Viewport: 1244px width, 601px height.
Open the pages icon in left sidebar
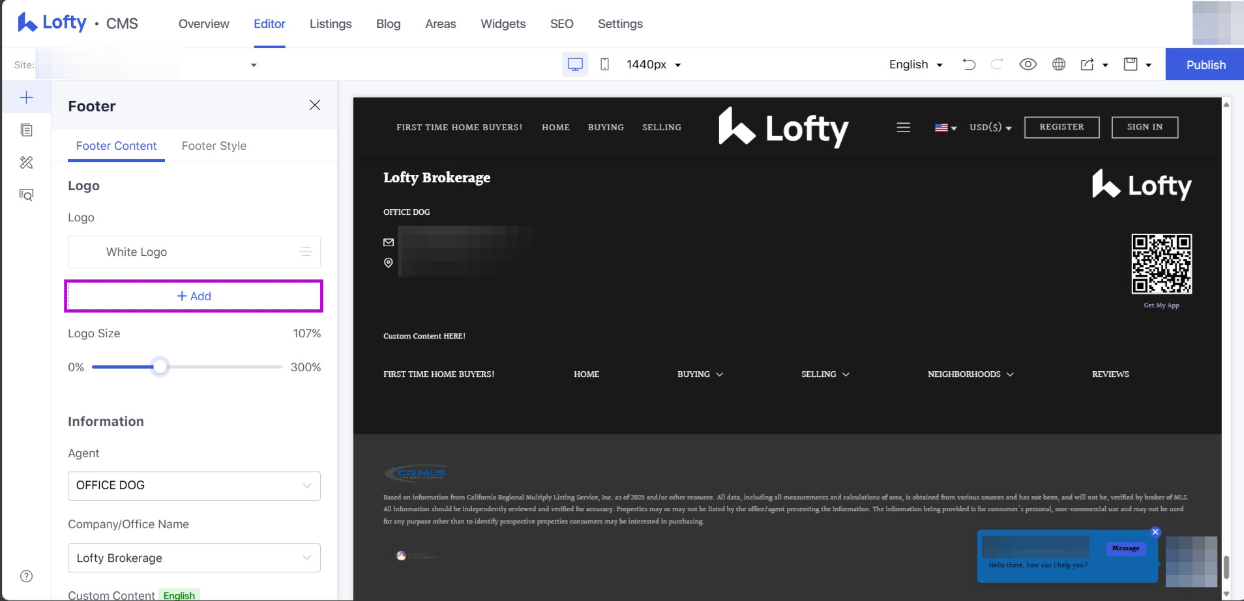(x=26, y=130)
